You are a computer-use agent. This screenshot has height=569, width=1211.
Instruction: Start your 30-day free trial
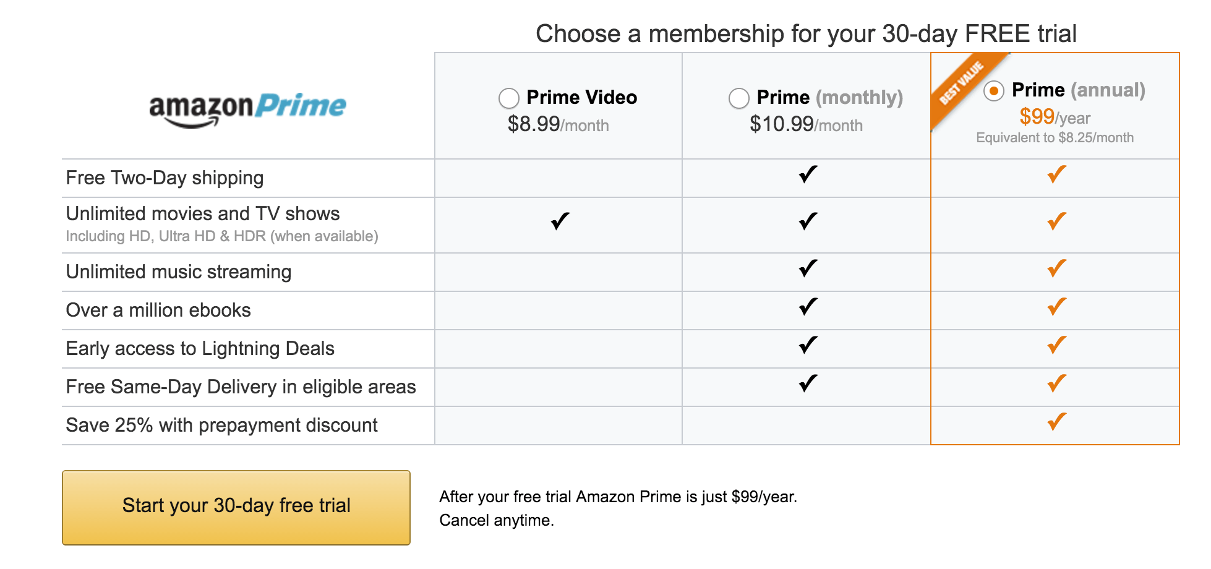click(x=236, y=507)
